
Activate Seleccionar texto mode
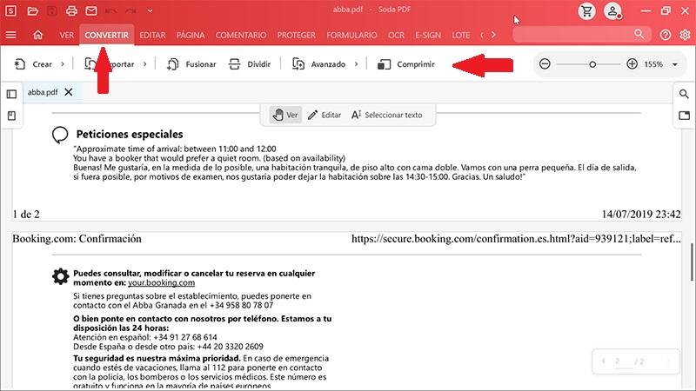tap(386, 115)
